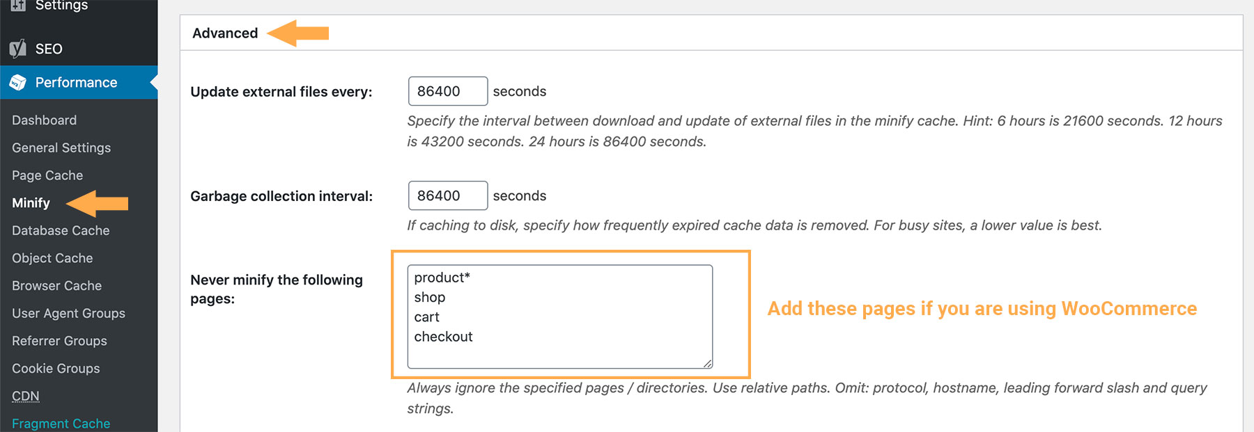
Task: Open Database Cache settings
Action: 61,230
